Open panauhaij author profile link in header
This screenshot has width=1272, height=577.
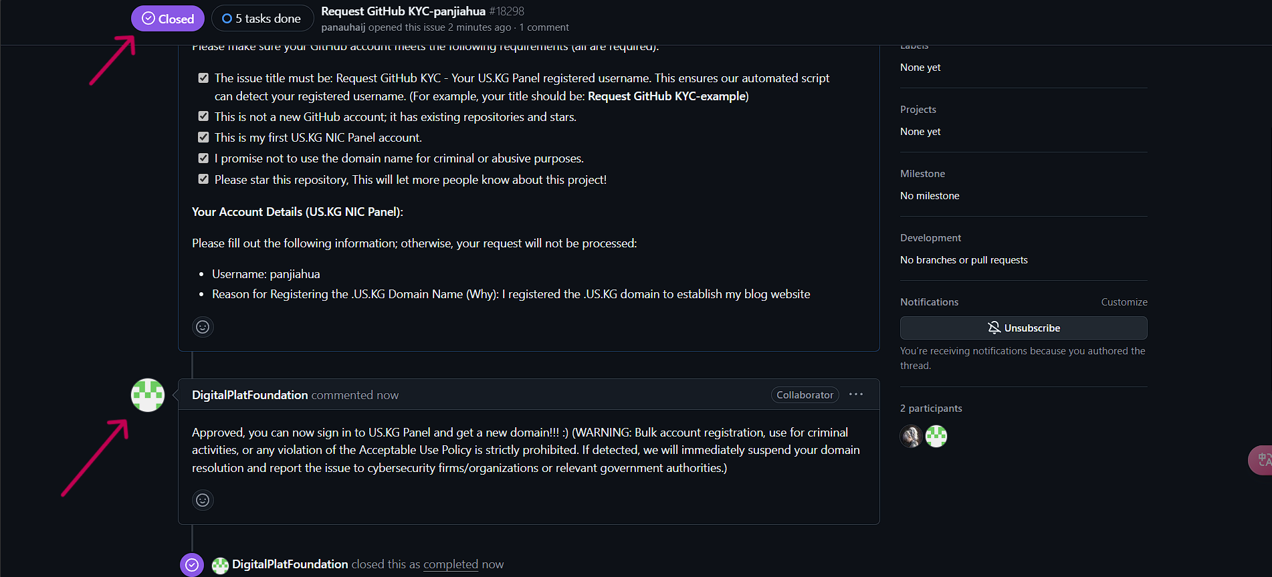(x=343, y=27)
